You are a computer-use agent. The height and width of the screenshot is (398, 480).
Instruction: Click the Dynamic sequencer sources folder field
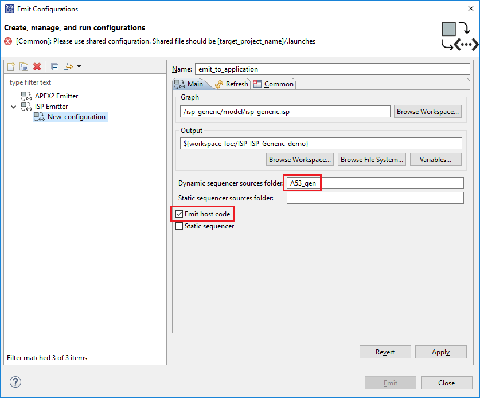(x=375, y=183)
